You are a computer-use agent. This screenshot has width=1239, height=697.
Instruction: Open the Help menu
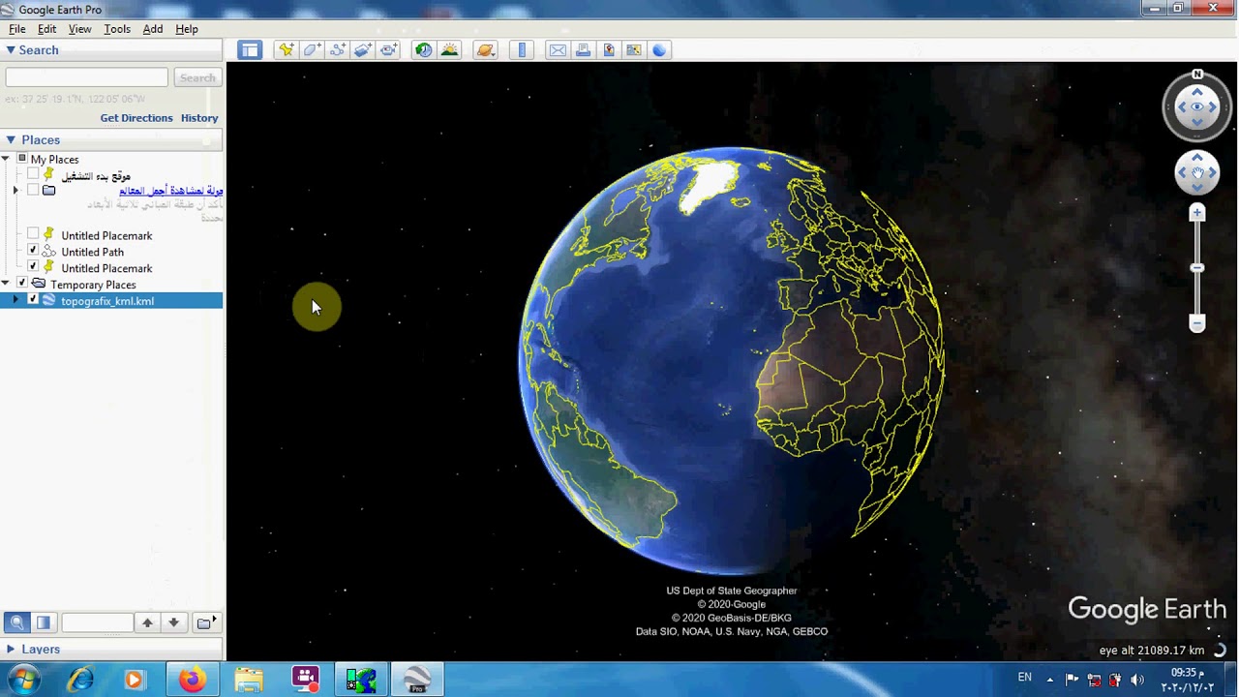187,29
